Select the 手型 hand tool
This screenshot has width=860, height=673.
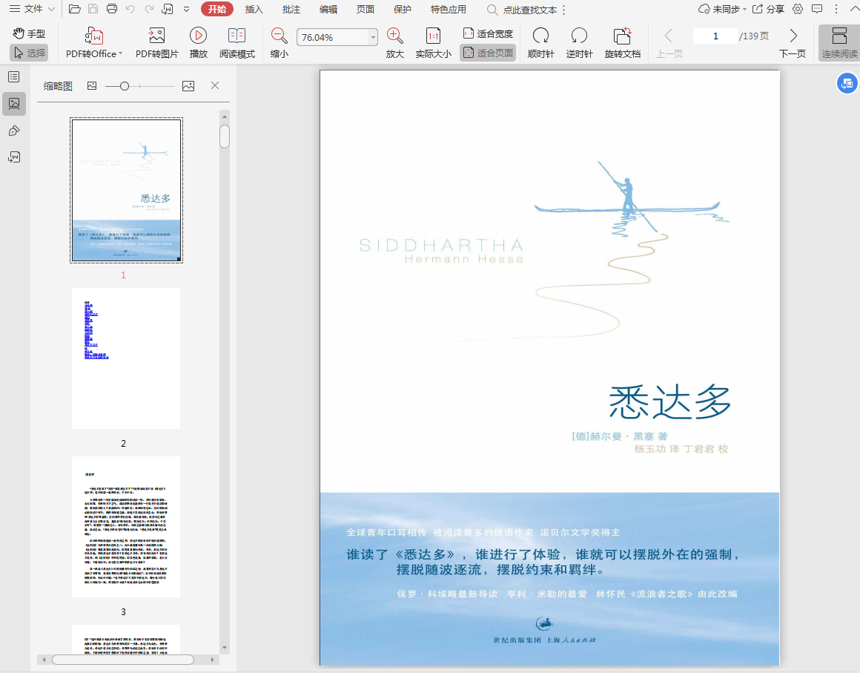click(29, 33)
